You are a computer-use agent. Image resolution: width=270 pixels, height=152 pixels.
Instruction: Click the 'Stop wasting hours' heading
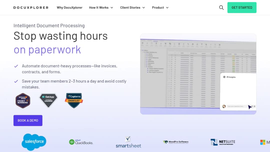[60, 36]
